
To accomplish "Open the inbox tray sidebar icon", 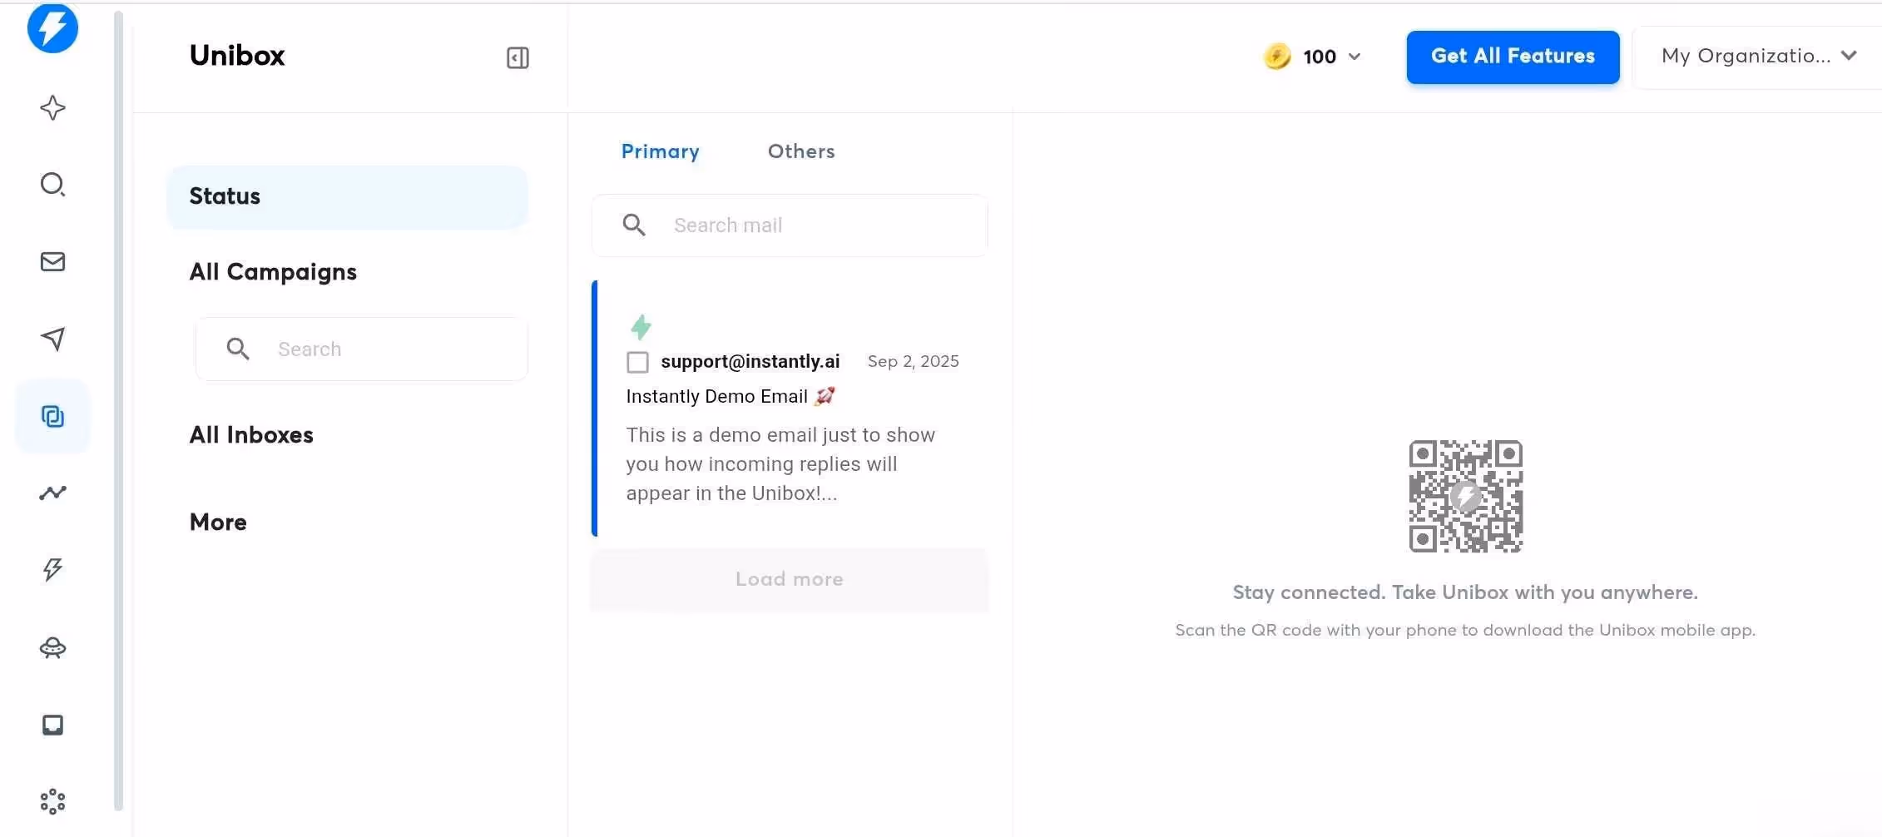I will tap(52, 725).
